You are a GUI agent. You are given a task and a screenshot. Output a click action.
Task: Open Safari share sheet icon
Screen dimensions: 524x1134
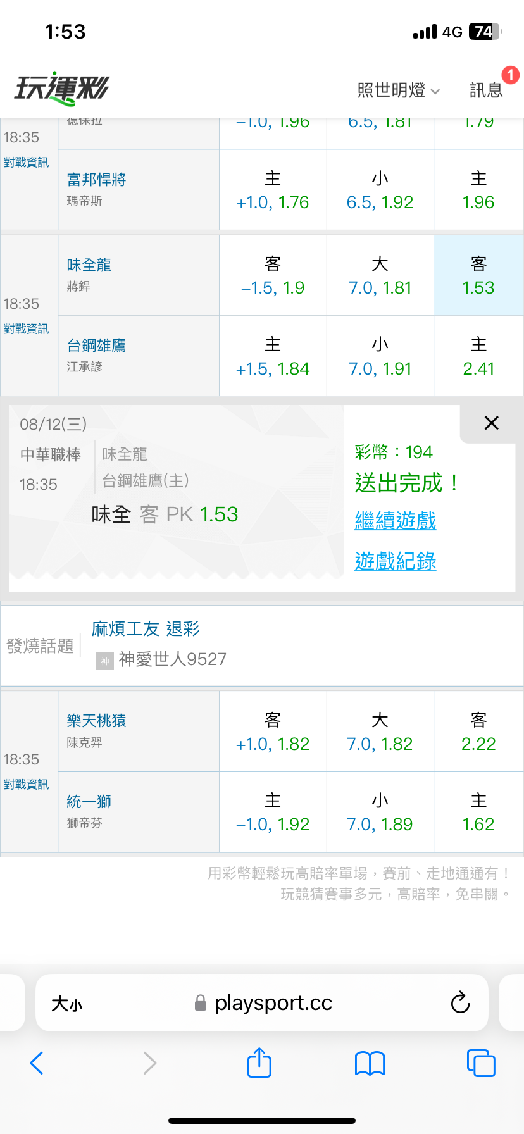[x=259, y=1062]
